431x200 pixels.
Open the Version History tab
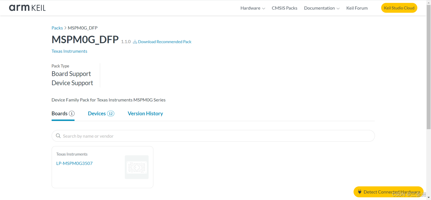pyautogui.click(x=145, y=113)
